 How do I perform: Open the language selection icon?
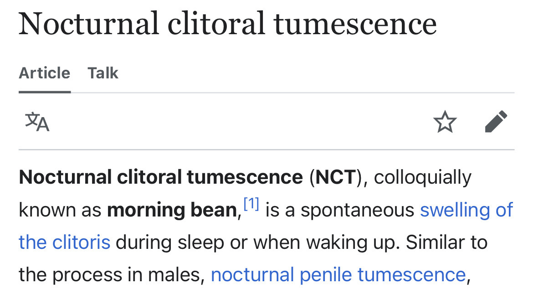click(37, 122)
